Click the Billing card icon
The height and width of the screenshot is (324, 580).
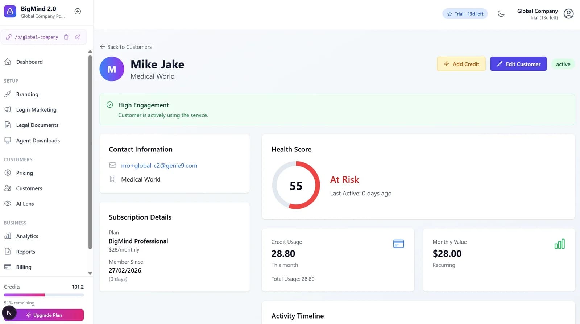8,267
